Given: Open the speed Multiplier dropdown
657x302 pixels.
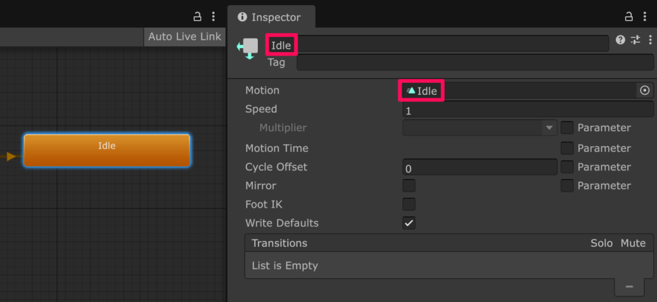Looking at the screenshot, I should click(479, 128).
